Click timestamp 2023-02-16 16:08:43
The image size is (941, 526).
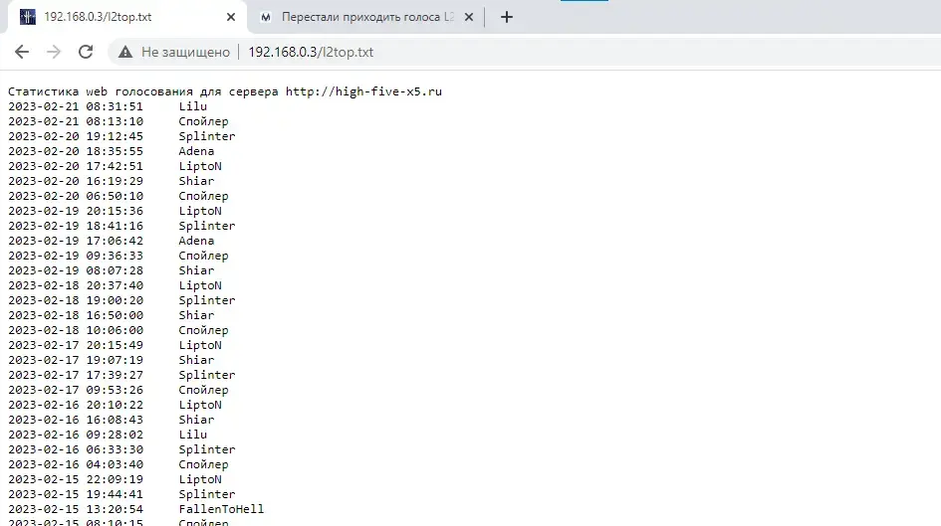(x=76, y=420)
